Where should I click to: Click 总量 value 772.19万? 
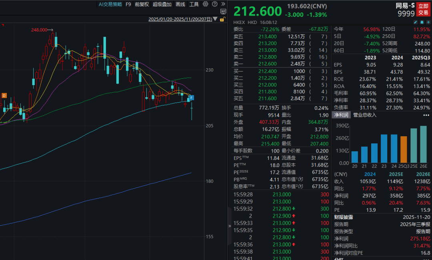click(x=269, y=108)
